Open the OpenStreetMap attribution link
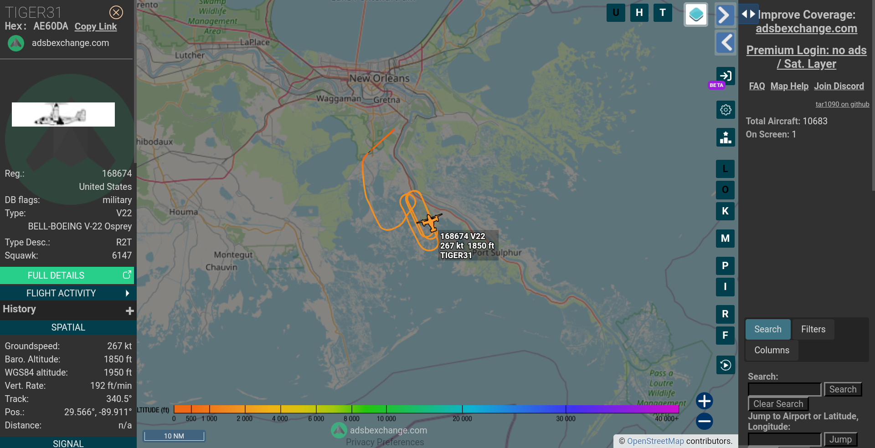 pyautogui.click(x=655, y=441)
